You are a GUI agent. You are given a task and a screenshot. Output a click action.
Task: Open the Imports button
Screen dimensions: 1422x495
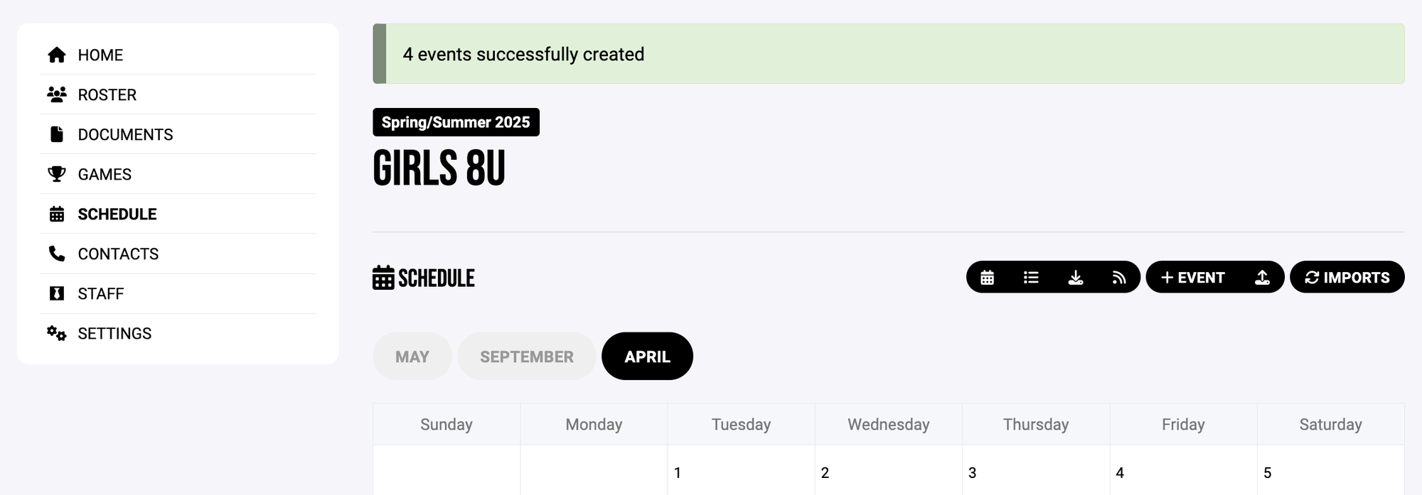pyautogui.click(x=1347, y=278)
